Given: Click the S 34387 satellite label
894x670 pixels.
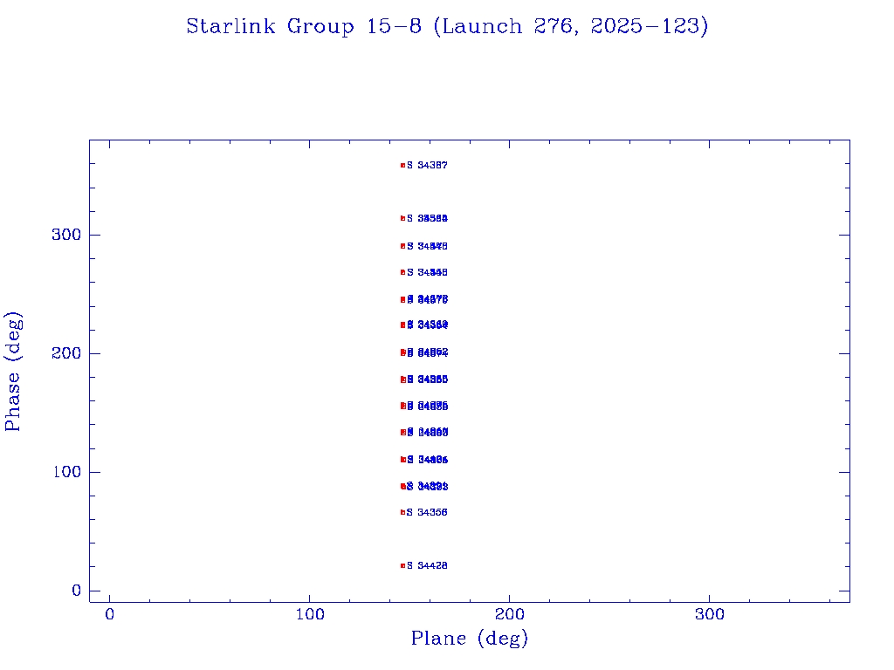Looking at the screenshot, I should click(428, 165).
